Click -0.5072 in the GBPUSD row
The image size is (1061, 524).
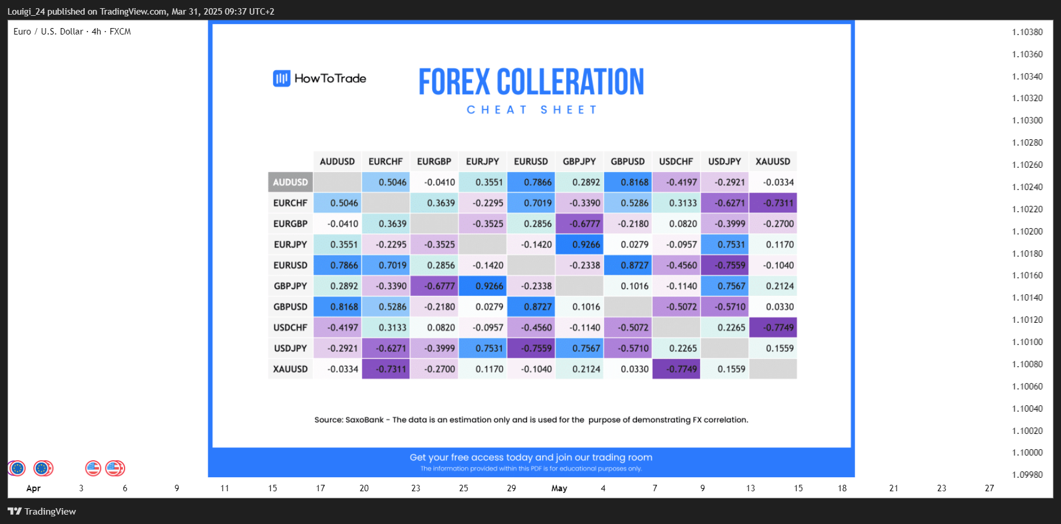[x=676, y=307]
